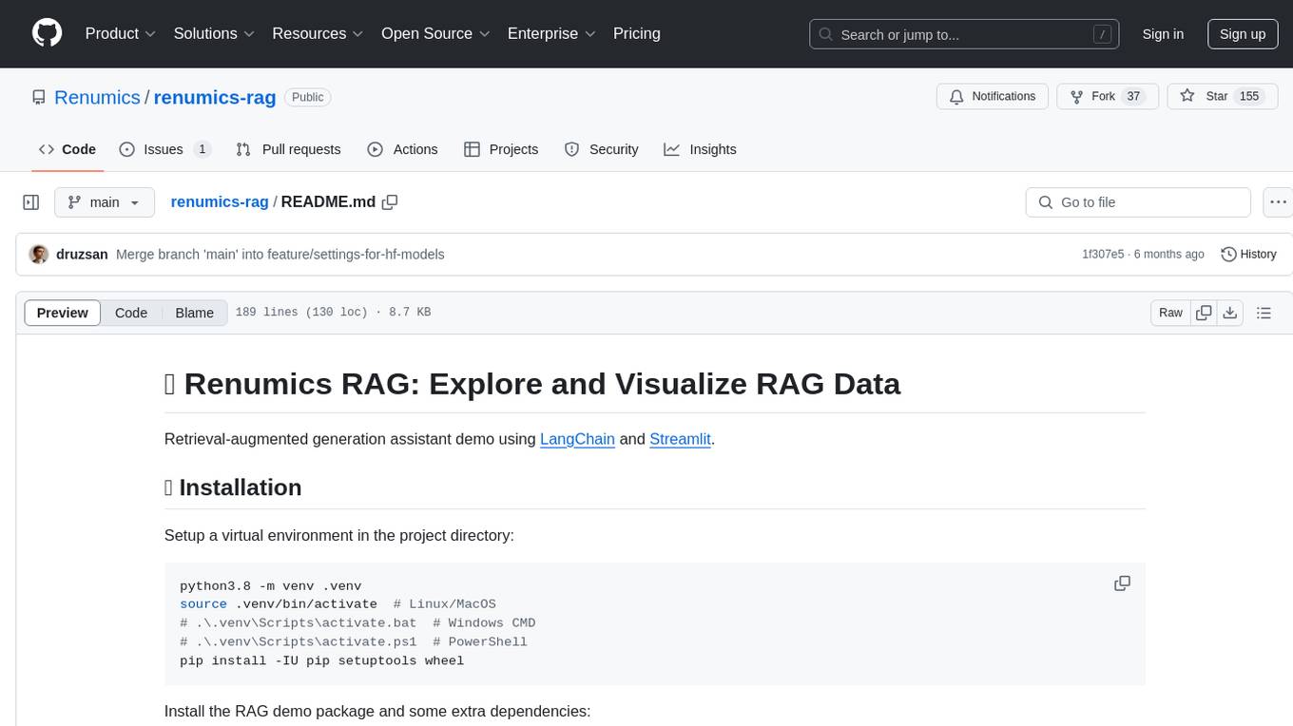1293x726 pixels.
Task: Open the Raw file
Action: 1170,313
